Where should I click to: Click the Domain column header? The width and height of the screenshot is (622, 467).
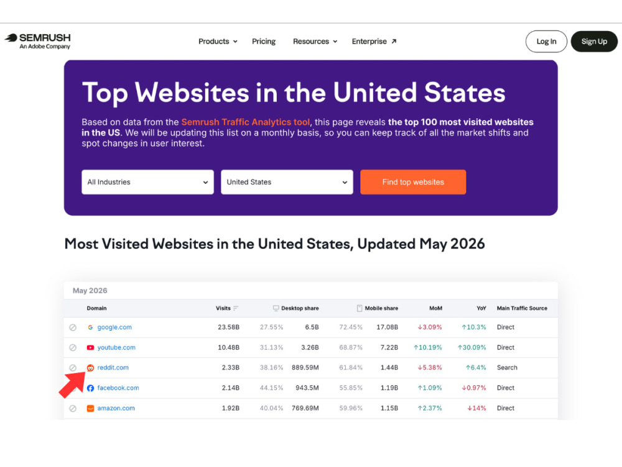(x=96, y=308)
